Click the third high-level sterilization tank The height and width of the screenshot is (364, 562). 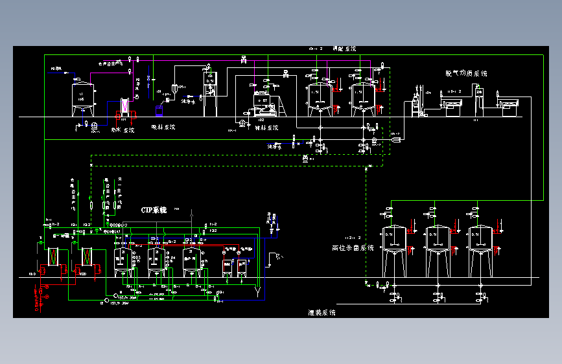(480, 251)
